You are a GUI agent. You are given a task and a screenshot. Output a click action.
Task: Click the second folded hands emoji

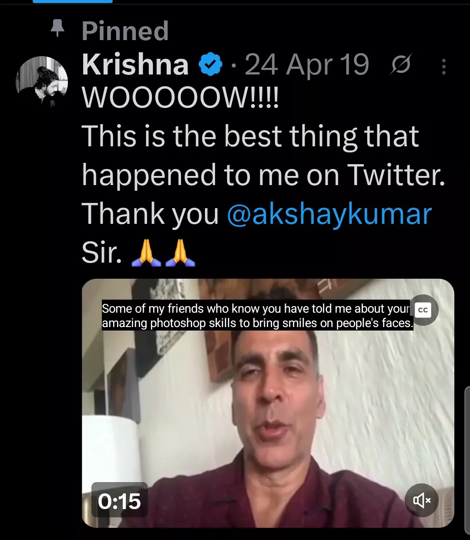pos(180,253)
